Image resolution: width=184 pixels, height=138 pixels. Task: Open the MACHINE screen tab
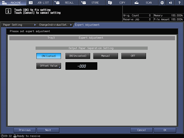click(x=13, y=2)
